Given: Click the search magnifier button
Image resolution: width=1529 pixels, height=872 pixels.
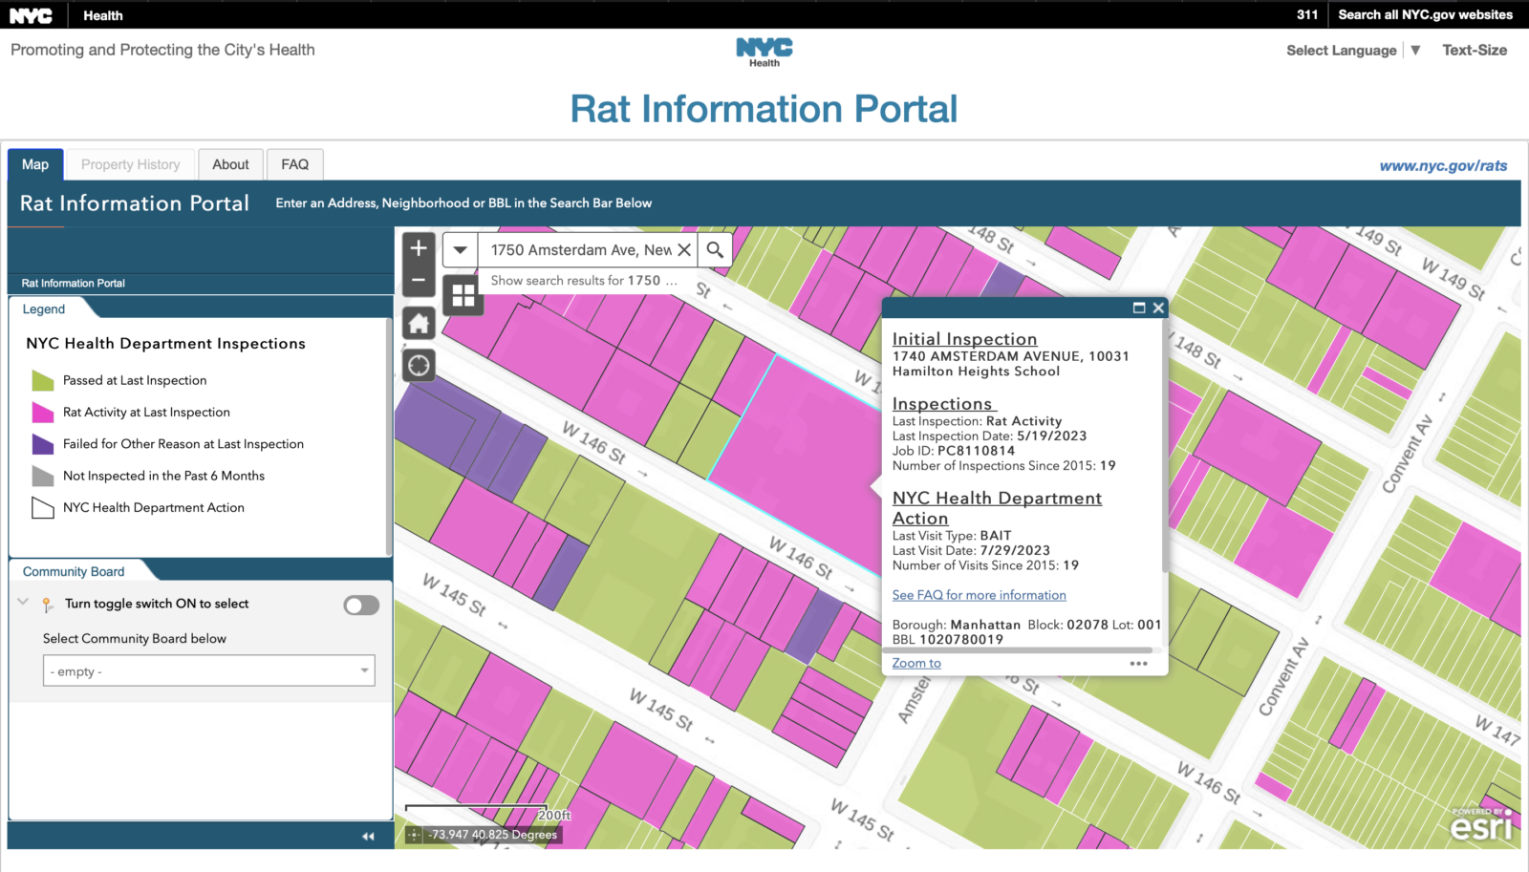Looking at the screenshot, I should (x=715, y=250).
